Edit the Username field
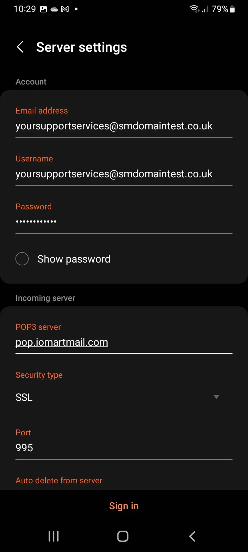Screen dimensions: 248x552 tap(124, 174)
